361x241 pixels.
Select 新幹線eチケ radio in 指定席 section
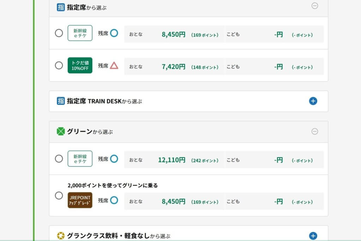tap(59, 33)
